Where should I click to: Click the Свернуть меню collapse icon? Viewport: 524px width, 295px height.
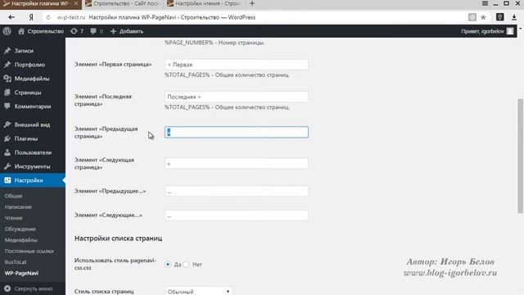click(x=7, y=288)
